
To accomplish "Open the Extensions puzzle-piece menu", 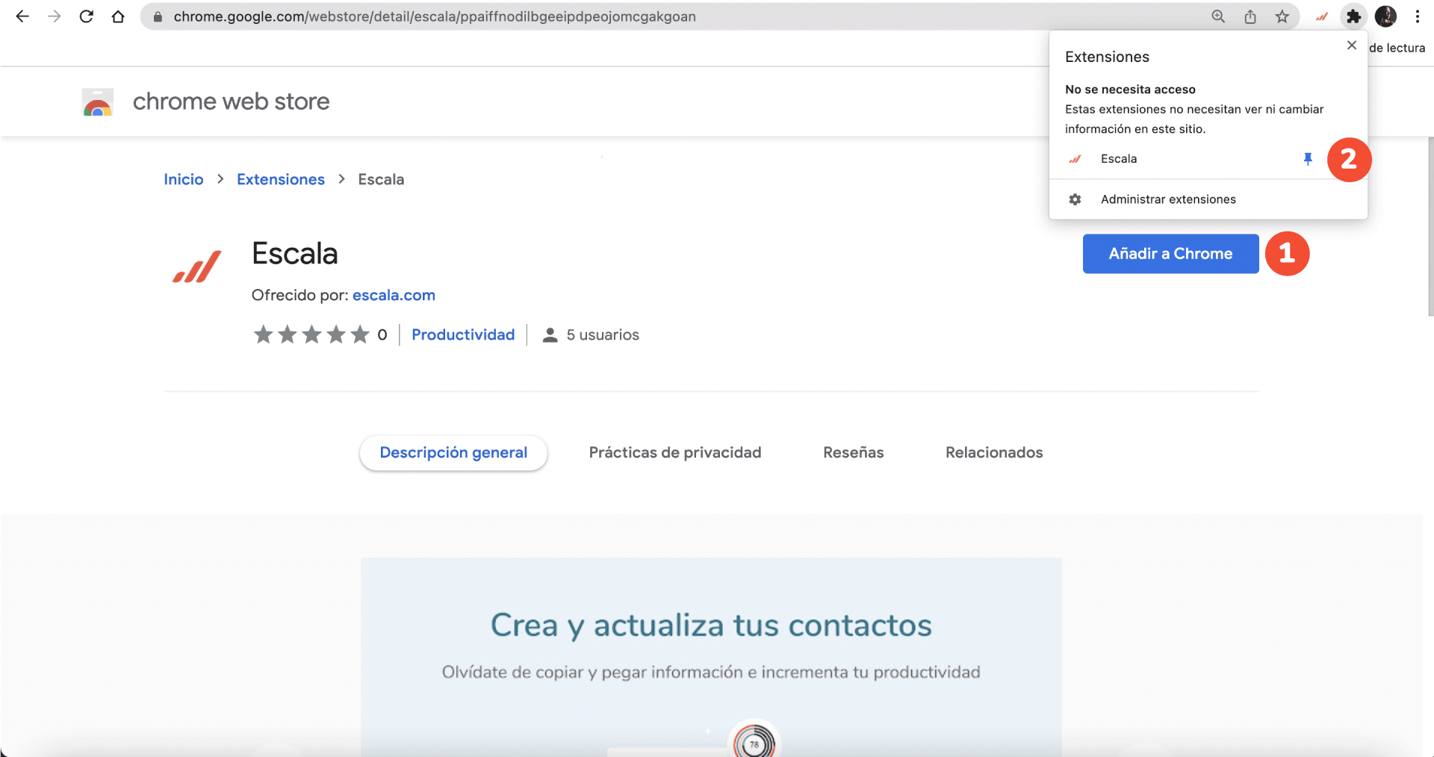I will point(1353,16).
